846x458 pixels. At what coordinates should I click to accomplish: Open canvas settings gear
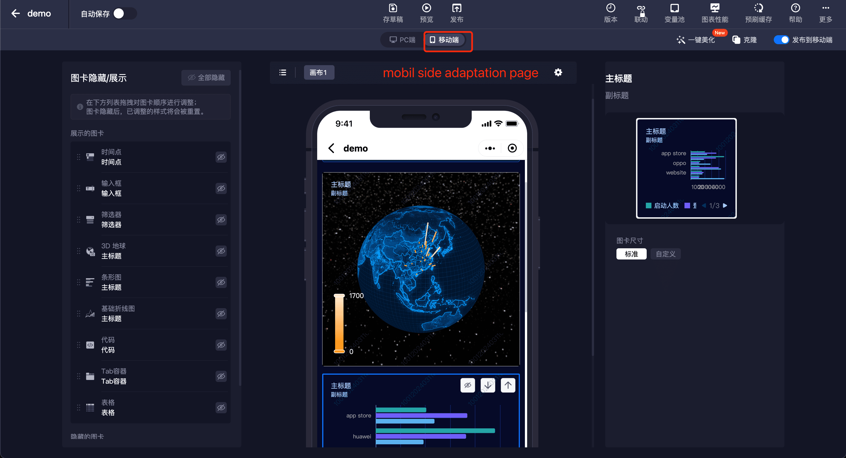[558, 72]
